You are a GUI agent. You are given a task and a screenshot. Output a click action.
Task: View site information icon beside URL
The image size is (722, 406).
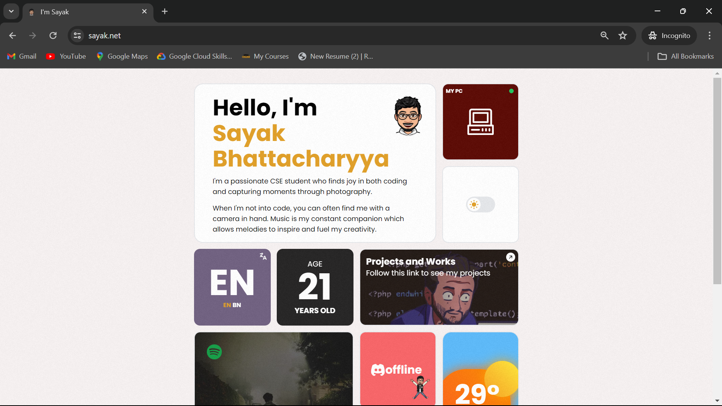pos(77,36)
